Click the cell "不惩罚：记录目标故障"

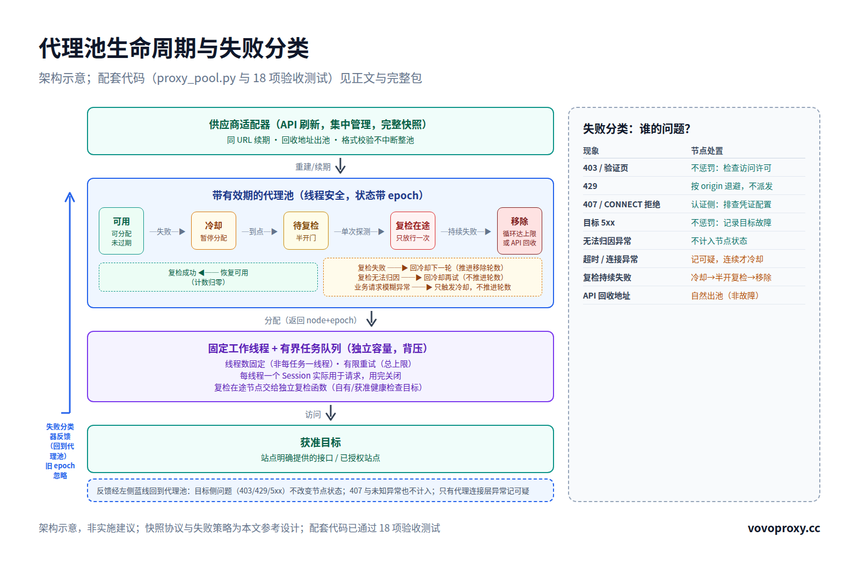pyautogui.click(x=731, y=223)
